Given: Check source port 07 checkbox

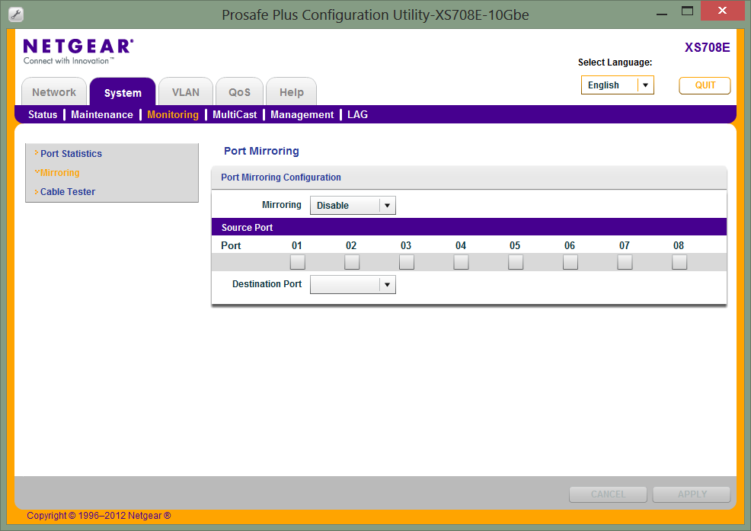Looking at the screenshot, I should (625, 262).
